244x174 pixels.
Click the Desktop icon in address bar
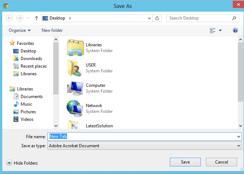point(45,18)
